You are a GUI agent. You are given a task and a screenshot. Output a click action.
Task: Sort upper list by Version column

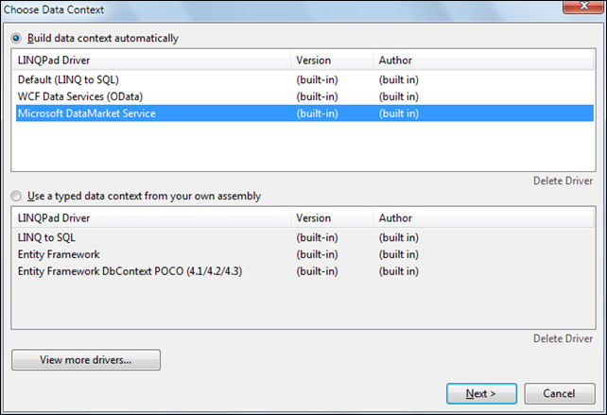(332, 60)
